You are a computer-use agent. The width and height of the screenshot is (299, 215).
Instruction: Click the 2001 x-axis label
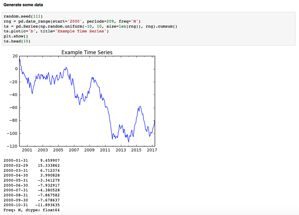(x=27, y=150)
